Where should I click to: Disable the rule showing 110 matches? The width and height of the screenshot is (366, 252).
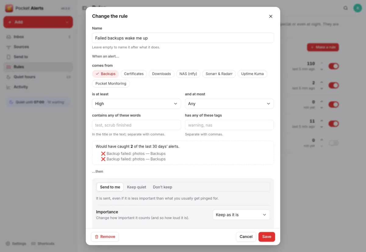click(x=334, y=66)
